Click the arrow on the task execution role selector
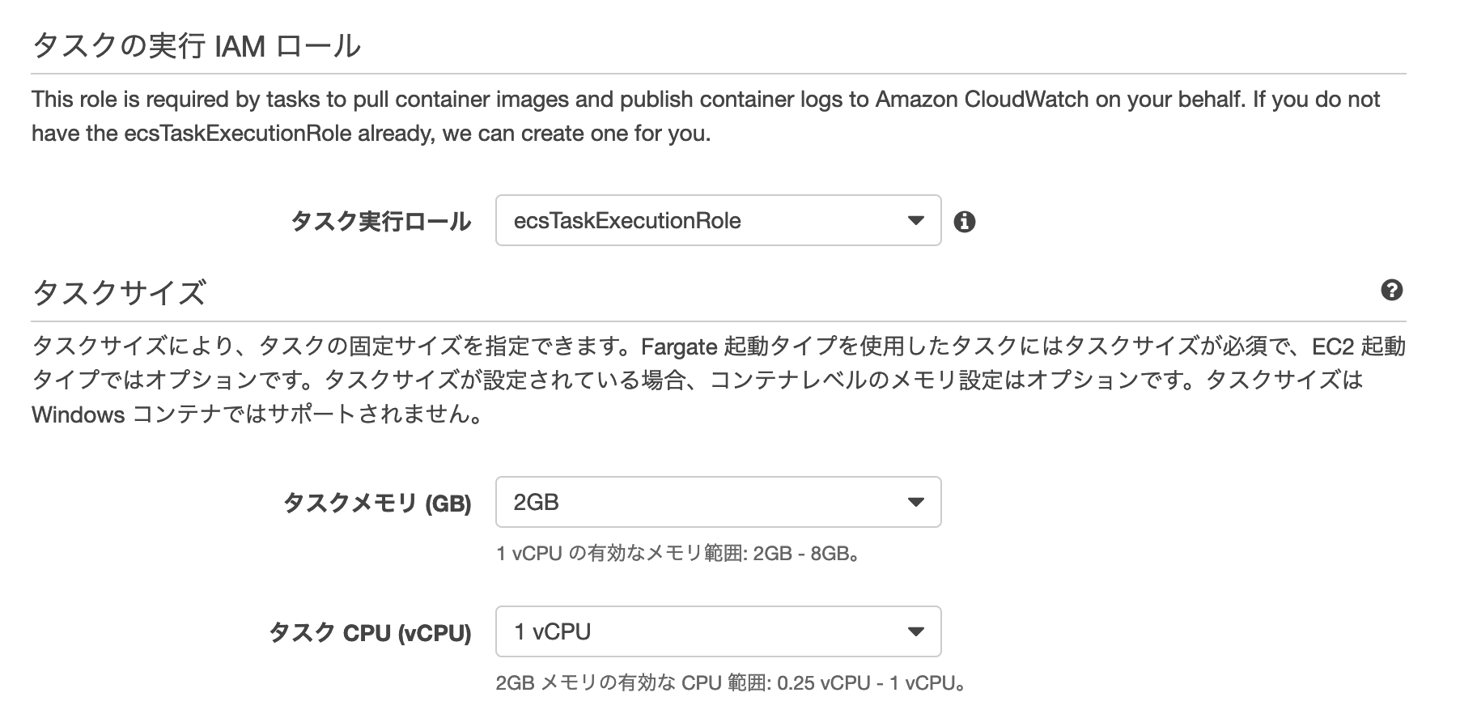This screenshot has width=1460, height=714. tap(916, 220)
